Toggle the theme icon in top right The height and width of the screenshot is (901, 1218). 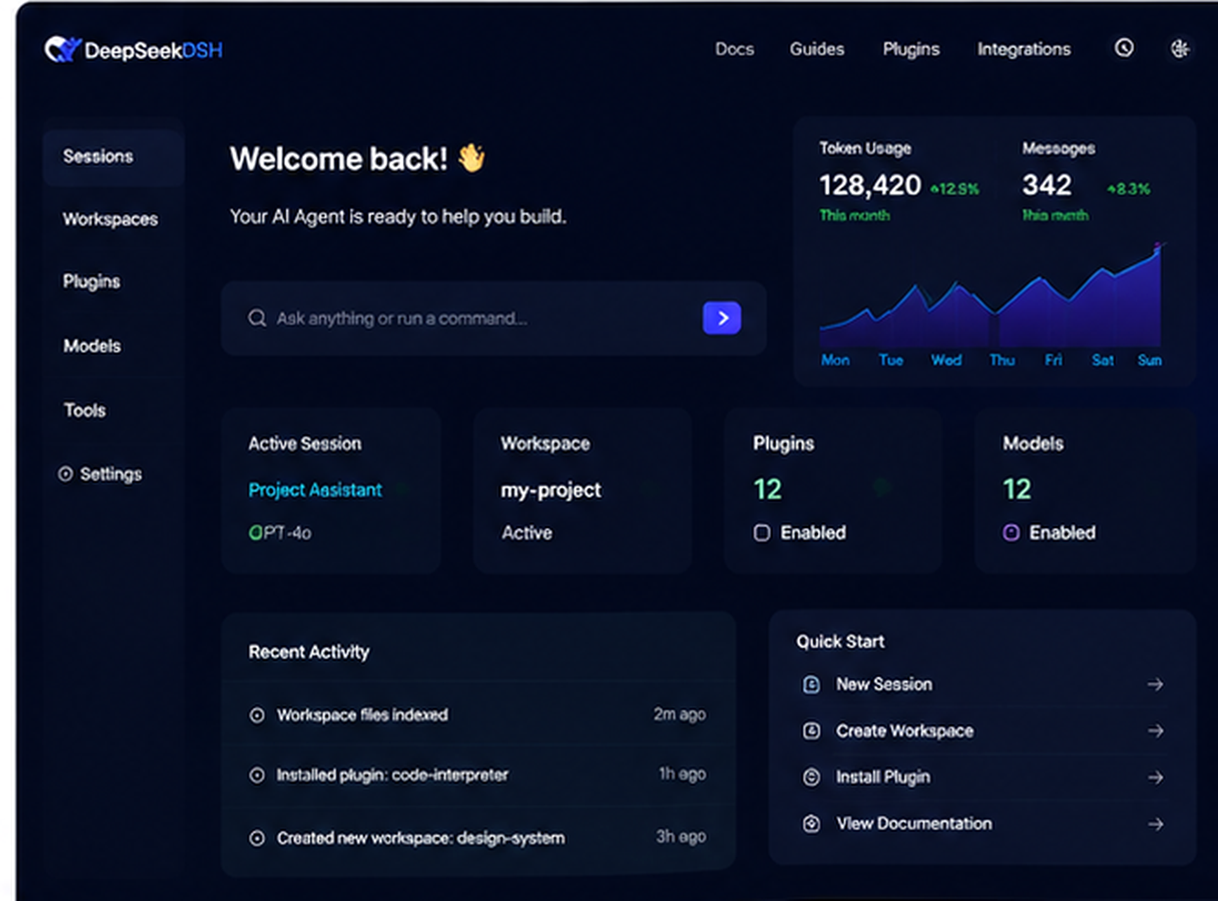tap(1180, 48)
